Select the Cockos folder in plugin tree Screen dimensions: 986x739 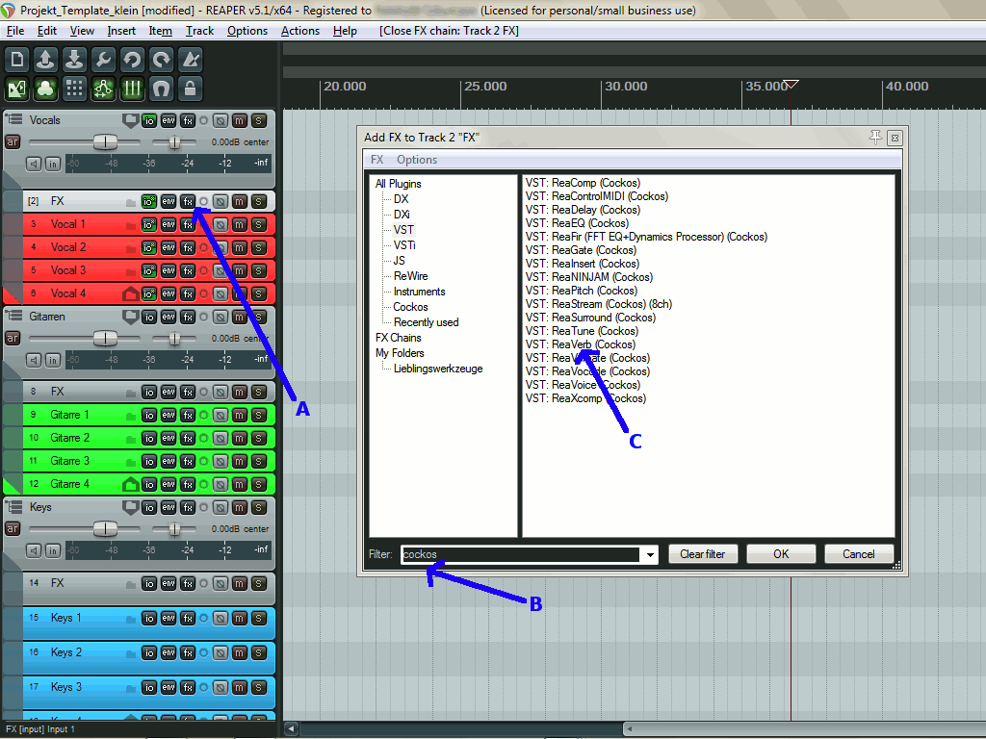tap(410, 307)
